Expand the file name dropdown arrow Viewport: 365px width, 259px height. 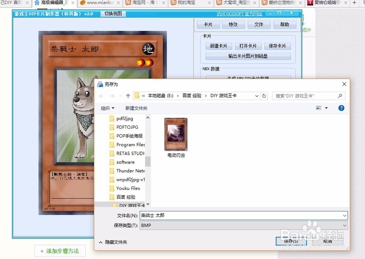(x=345, y=215)
